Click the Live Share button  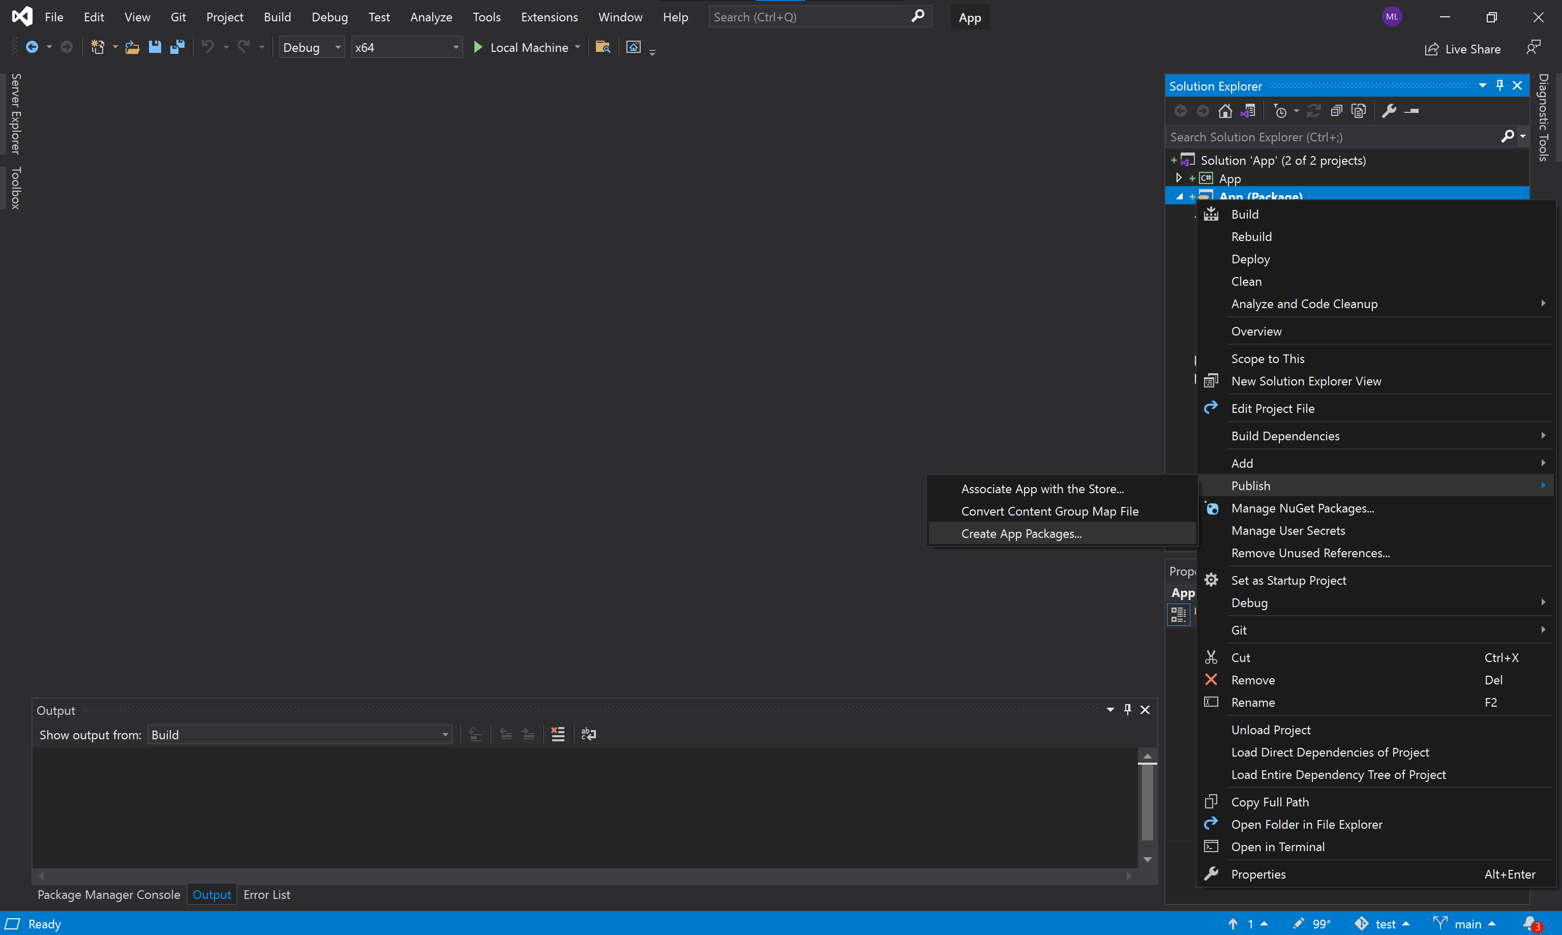point(1462,48)
